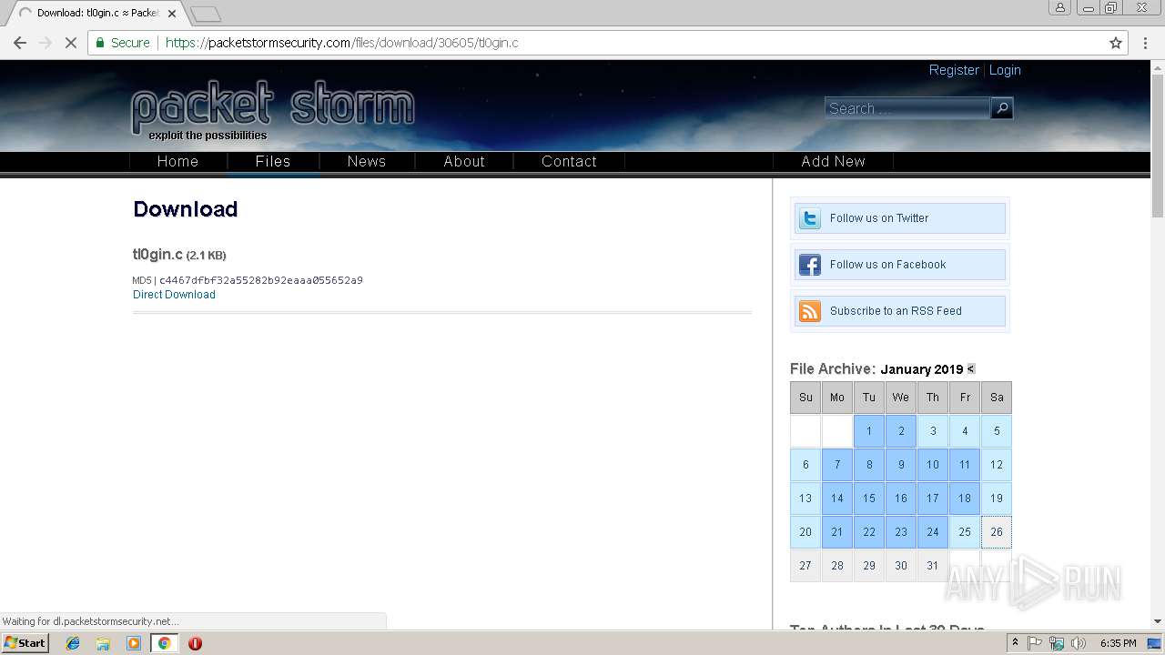1165x655 pixels.
Task: Open Action Center flag tray icon
Action: [1035, 643]
